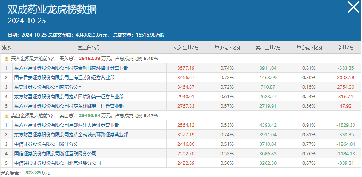This screenshot has width=362, height=177.
Task: Open 中信建投证券北京鸿翼分公司 link
Action: tap(57, 163)
